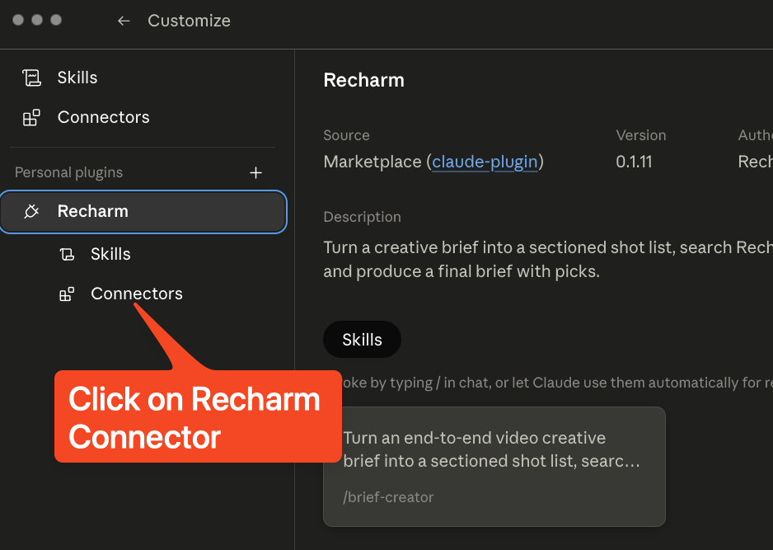Click the version number 0.1.11
This screenshot has height=550, width=773.
click(634, 162)
